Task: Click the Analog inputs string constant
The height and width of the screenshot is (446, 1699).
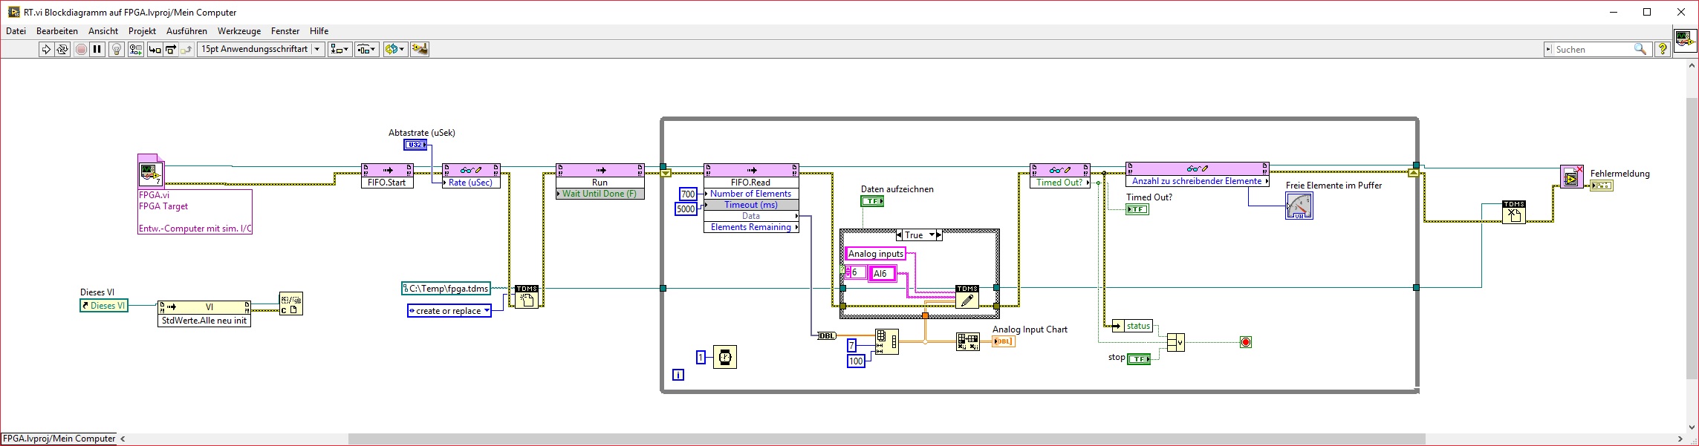Action: (x=876, y=254)
